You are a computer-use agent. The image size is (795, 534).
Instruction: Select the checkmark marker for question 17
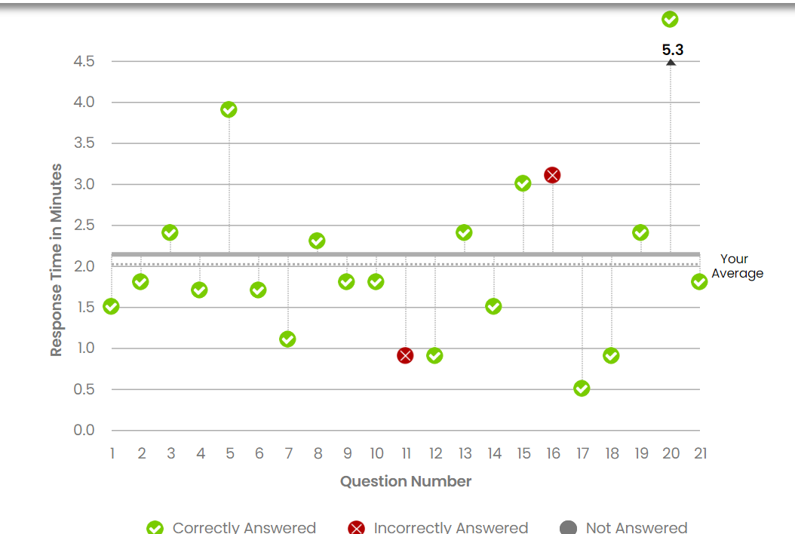pyautogui.click(x=582, y=388)
